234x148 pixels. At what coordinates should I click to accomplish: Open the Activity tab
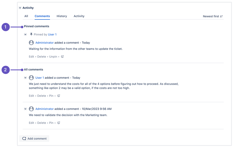(79, 16)
